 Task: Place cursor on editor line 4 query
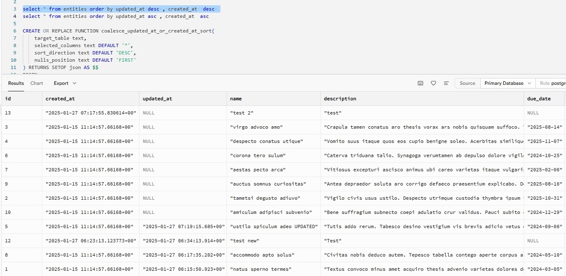coord(116,16)
